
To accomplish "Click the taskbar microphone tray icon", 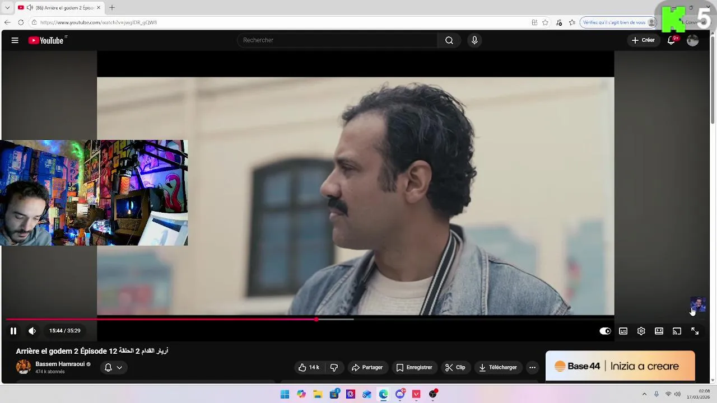I will tap(656, 394).
